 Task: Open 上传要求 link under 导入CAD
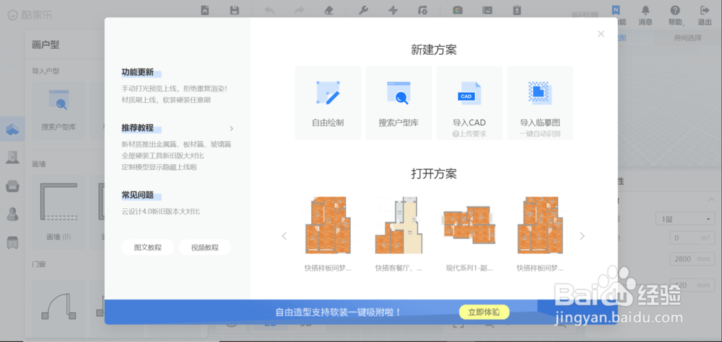point(469,134)
